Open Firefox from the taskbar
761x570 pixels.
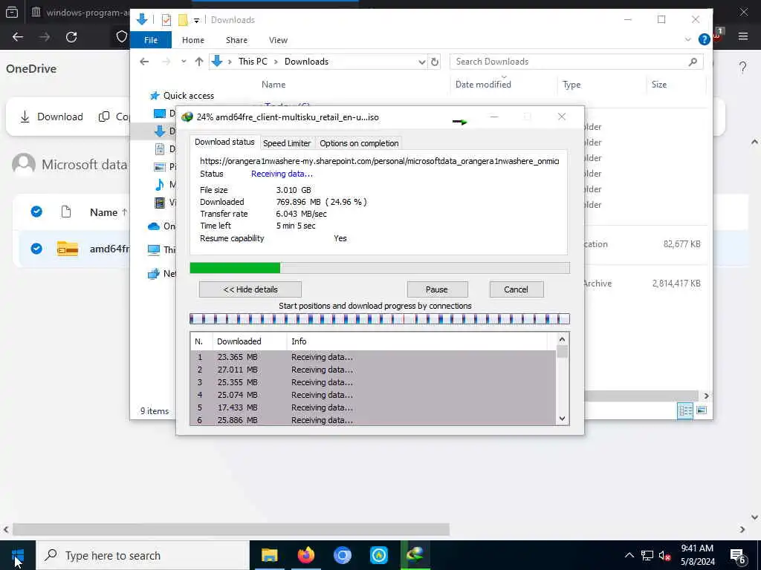(305, 555)
